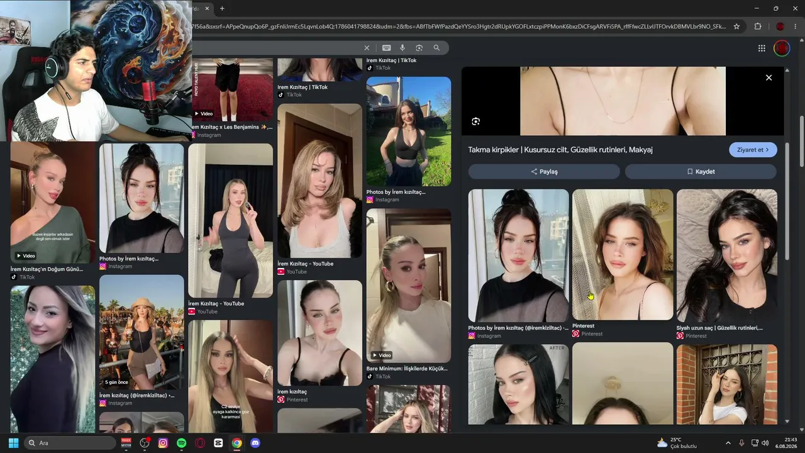Search by image with Google Lens icon
Screen dimensions: 805x453
coord(419,48)
